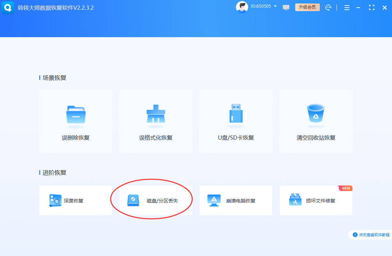Open the recycle bin icon for 清空回收站恢复

coord(316,114)
